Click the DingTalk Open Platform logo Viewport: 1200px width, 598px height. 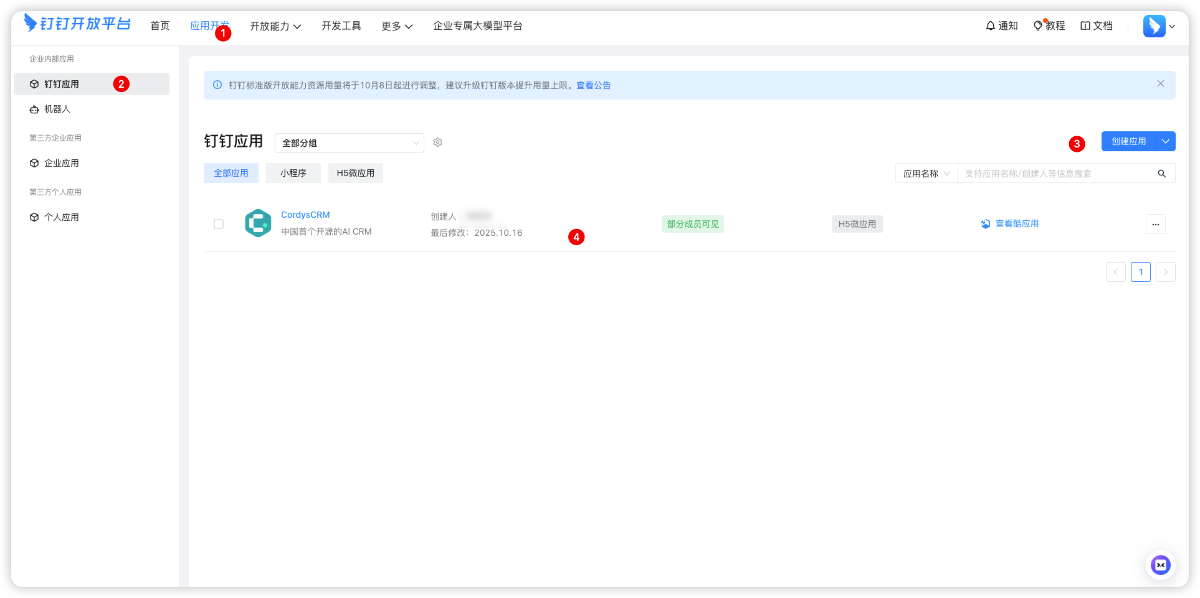point(77,24)
